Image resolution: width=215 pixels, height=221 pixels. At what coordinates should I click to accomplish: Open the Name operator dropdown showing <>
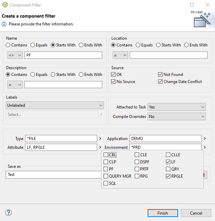15,55
